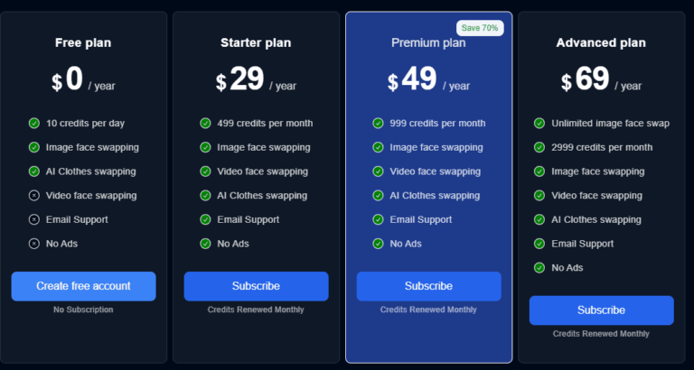694x370 pixels.
Task: Click Credits Renewed Monthly under Premium plan
Action: pos(428,310)
